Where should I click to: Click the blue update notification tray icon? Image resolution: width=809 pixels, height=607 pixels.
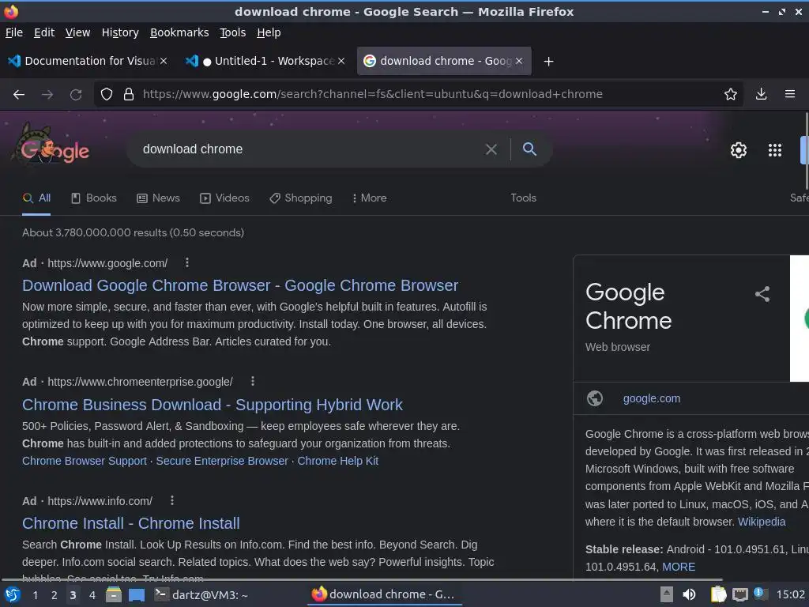pyautogui.click(x=761, y=594)
